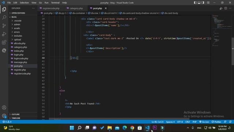
Task: Click the errors and warnings status indicator
Action: tap(7, 122)
